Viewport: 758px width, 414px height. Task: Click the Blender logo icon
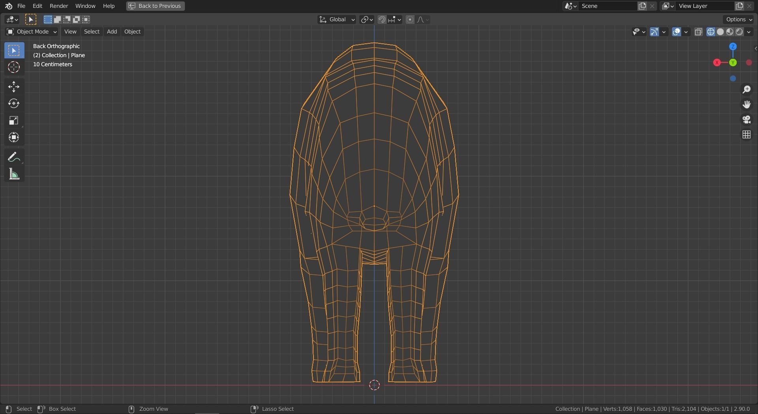pyautogui.click(x=8, y=6)
